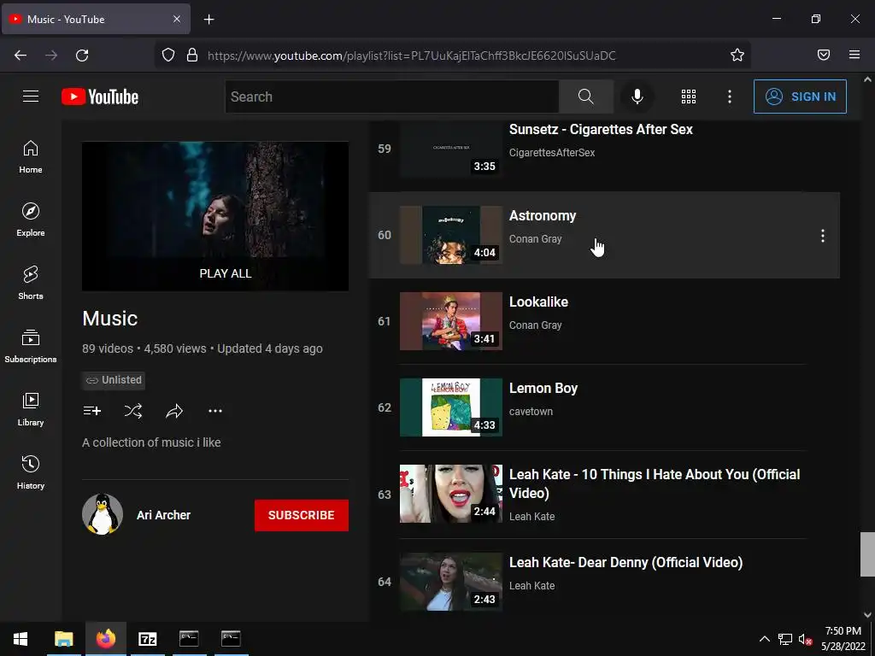Click scrollbar down arrow
875x656 pixels.
[x=867, y=615]
